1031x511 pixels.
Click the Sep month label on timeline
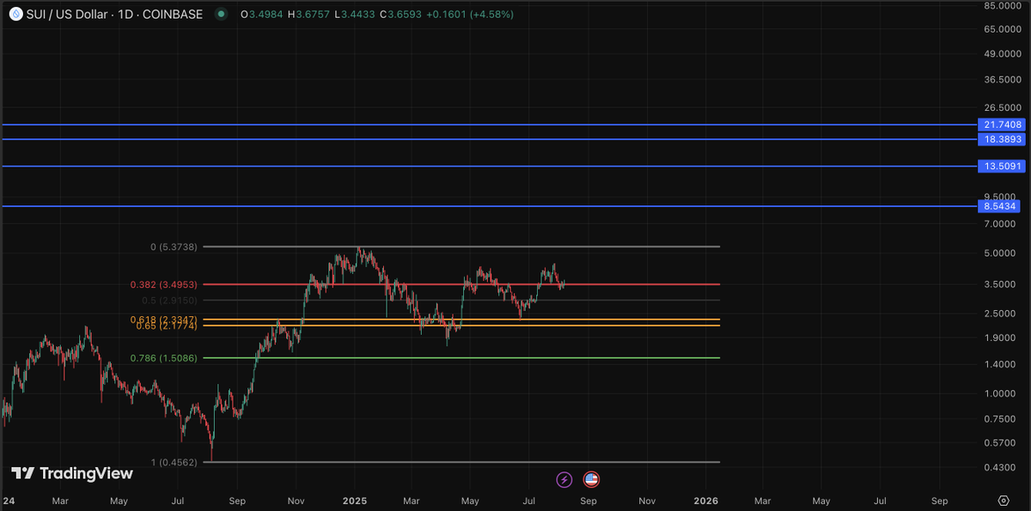pos(237,501)
